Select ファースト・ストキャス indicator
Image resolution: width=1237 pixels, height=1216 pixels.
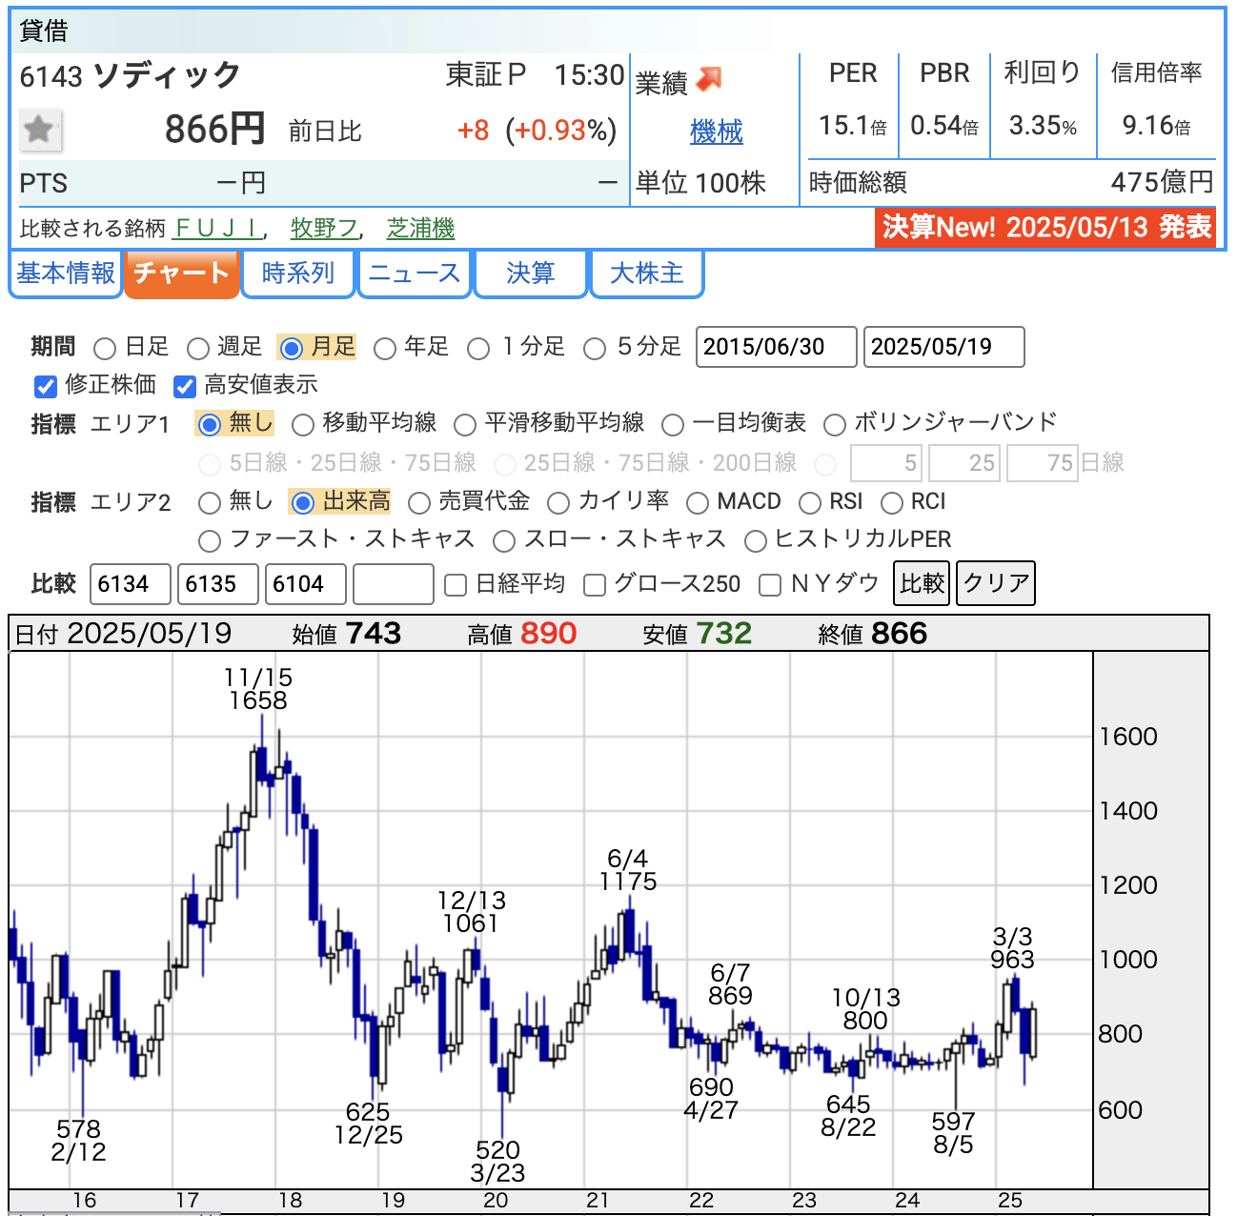210,541
